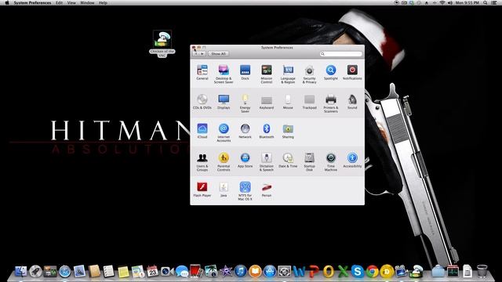
Task: Open Parental Controls preferences
Action: click(x=224, y=162)
